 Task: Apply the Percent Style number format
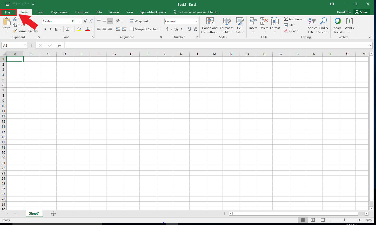[x=176, y=29]
